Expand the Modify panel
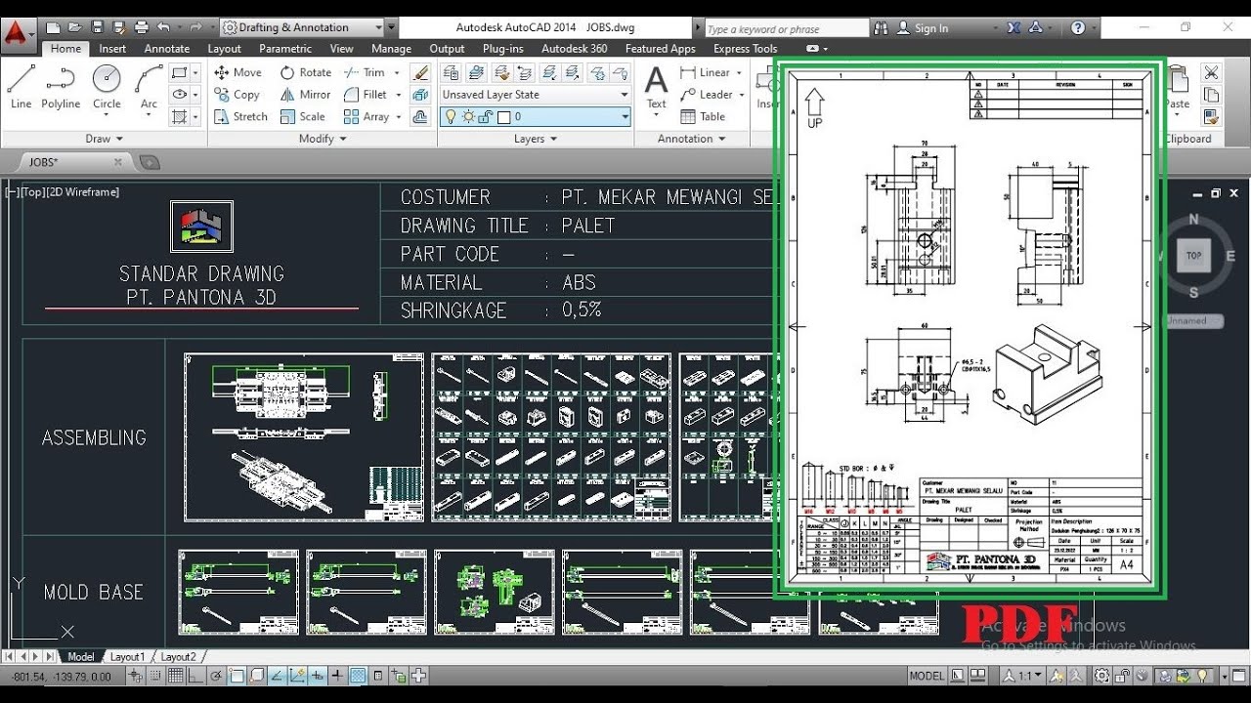Image resolution: width=1251 pixels, height=703 pixels. (323, 139)
